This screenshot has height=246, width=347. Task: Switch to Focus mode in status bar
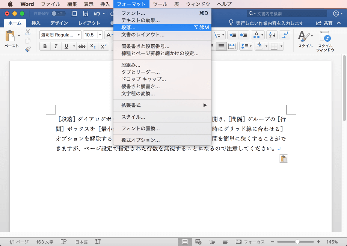[250, 242]
